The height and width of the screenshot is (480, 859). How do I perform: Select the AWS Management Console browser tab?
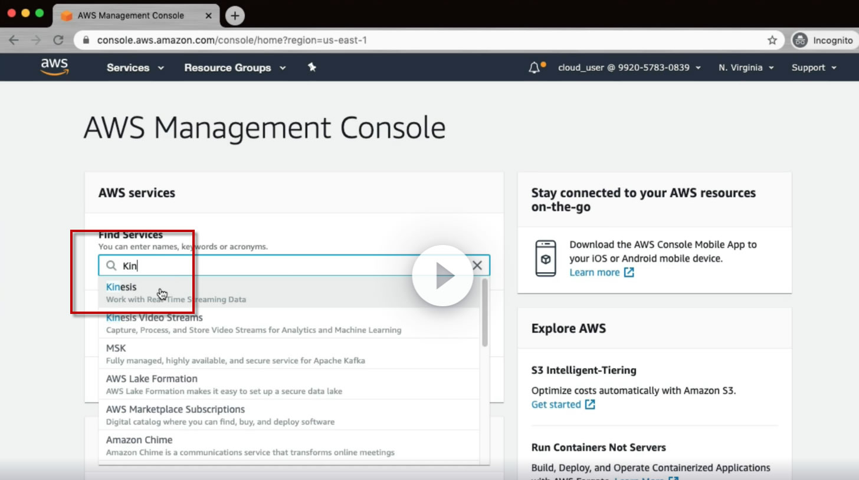point(136,16)
